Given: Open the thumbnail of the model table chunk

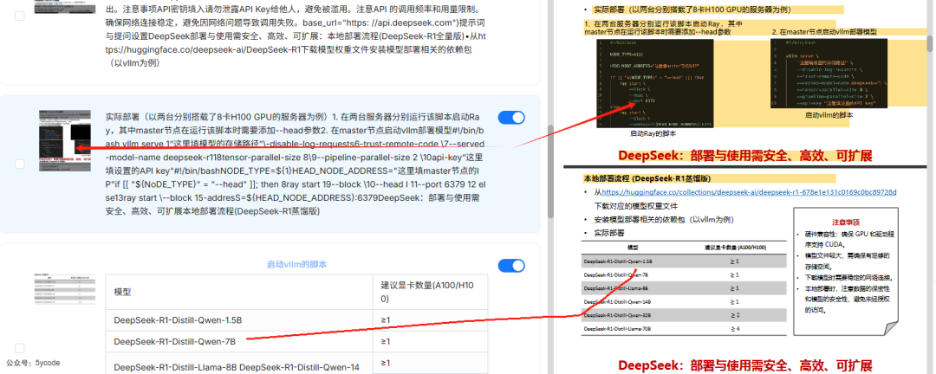Looking at the screenshot, I should (64, 288).
